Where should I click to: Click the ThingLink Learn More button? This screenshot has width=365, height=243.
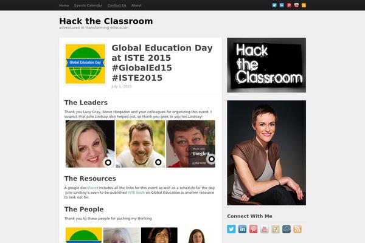click(199, 163)
